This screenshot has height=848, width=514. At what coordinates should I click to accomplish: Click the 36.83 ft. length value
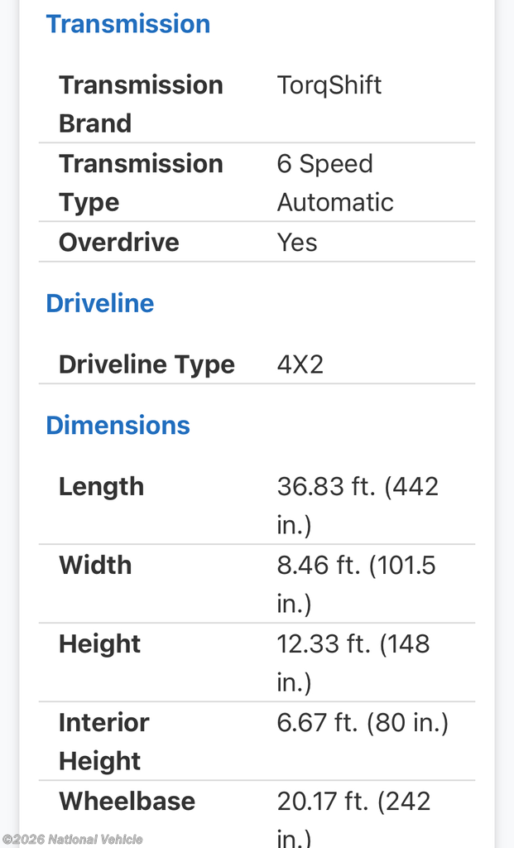[357, 504]
